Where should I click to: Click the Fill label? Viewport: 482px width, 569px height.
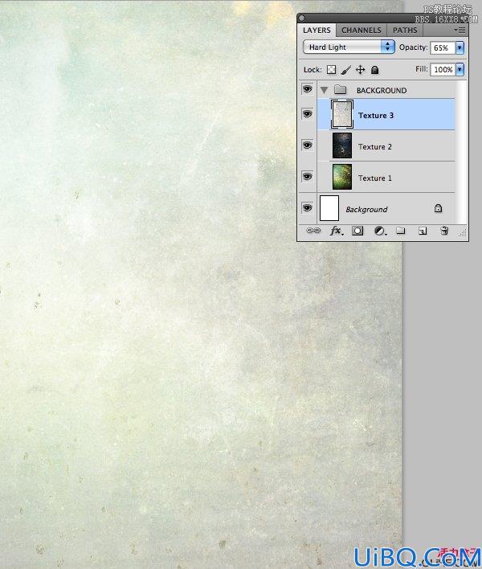(x=422, y=68)
